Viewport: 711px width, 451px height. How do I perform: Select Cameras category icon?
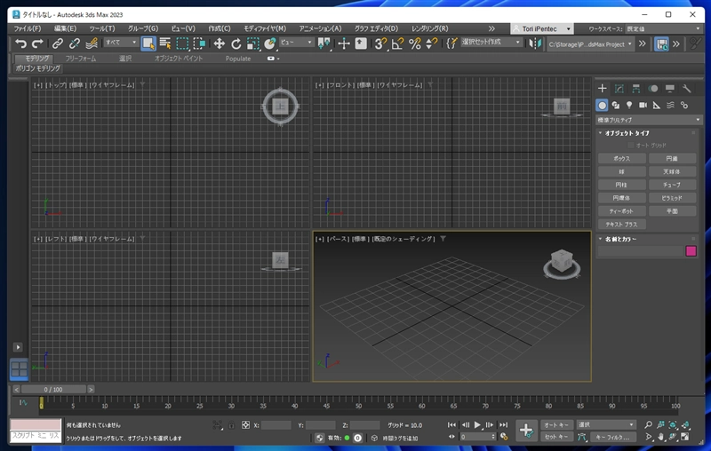[x=643, y=105]
